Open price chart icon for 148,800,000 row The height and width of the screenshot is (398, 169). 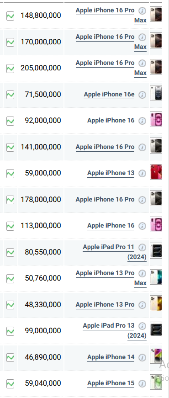pos(10,16)
